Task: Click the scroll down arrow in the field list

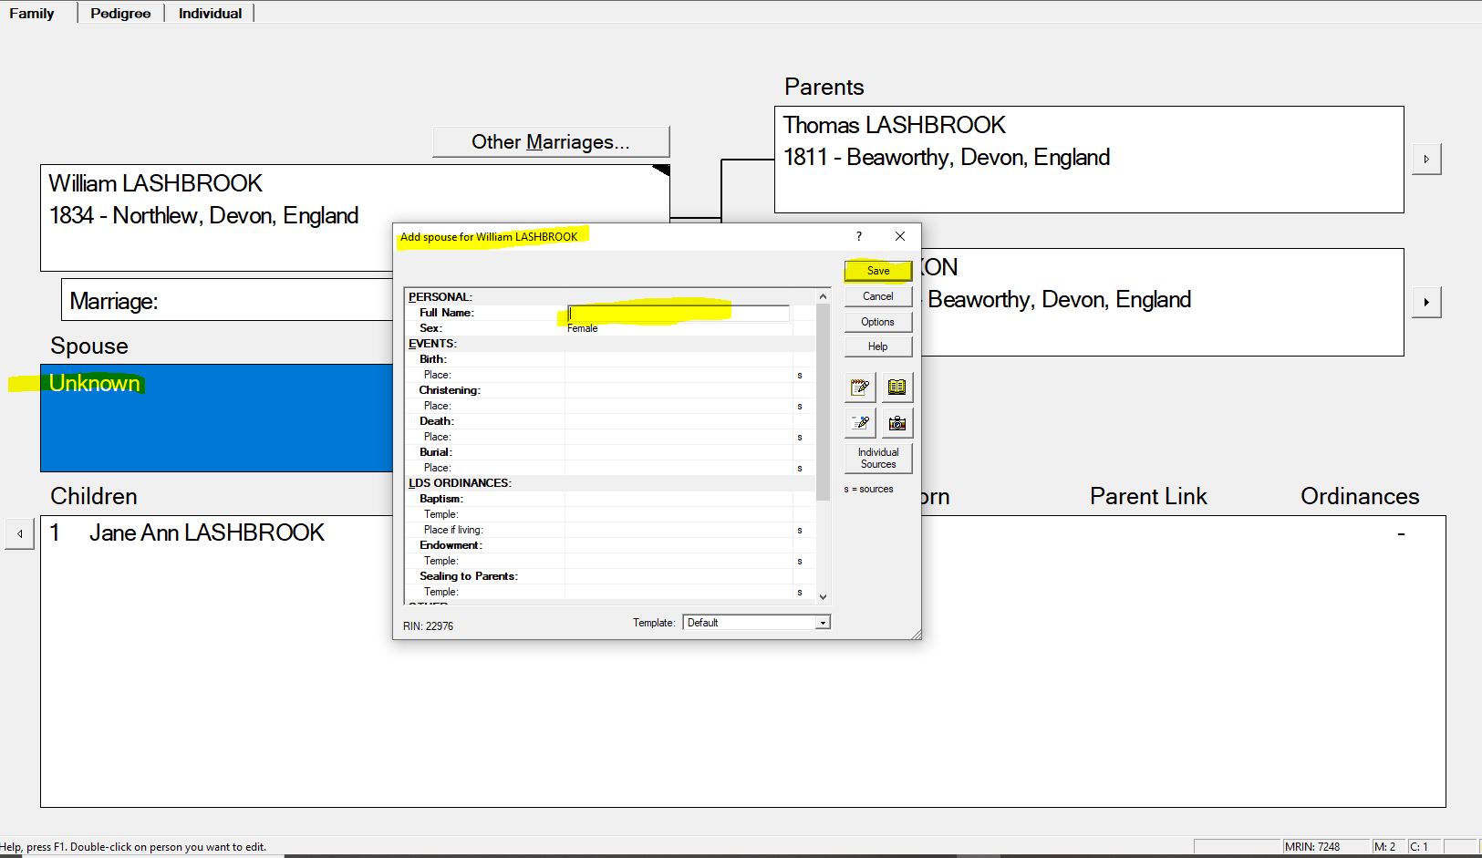Action: click(x=823, y=596)
